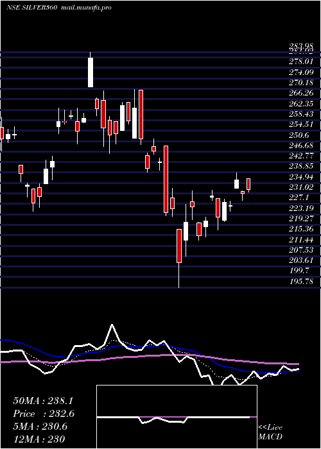Click the 215.36 price axis value
Image resolution: width=321 pixels, height=449 pixels.
301,229
